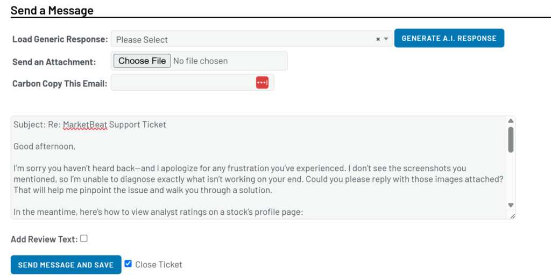The image size is (551, 276).
Task: Click Generate A.I. Response button
Action: click(x=449, y=38)
